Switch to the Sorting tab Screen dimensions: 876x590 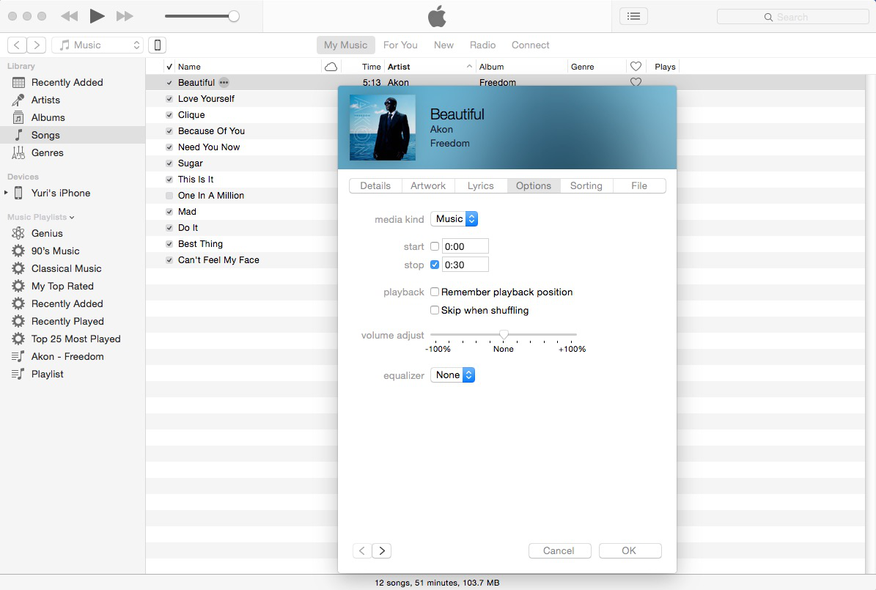(586, 185)
